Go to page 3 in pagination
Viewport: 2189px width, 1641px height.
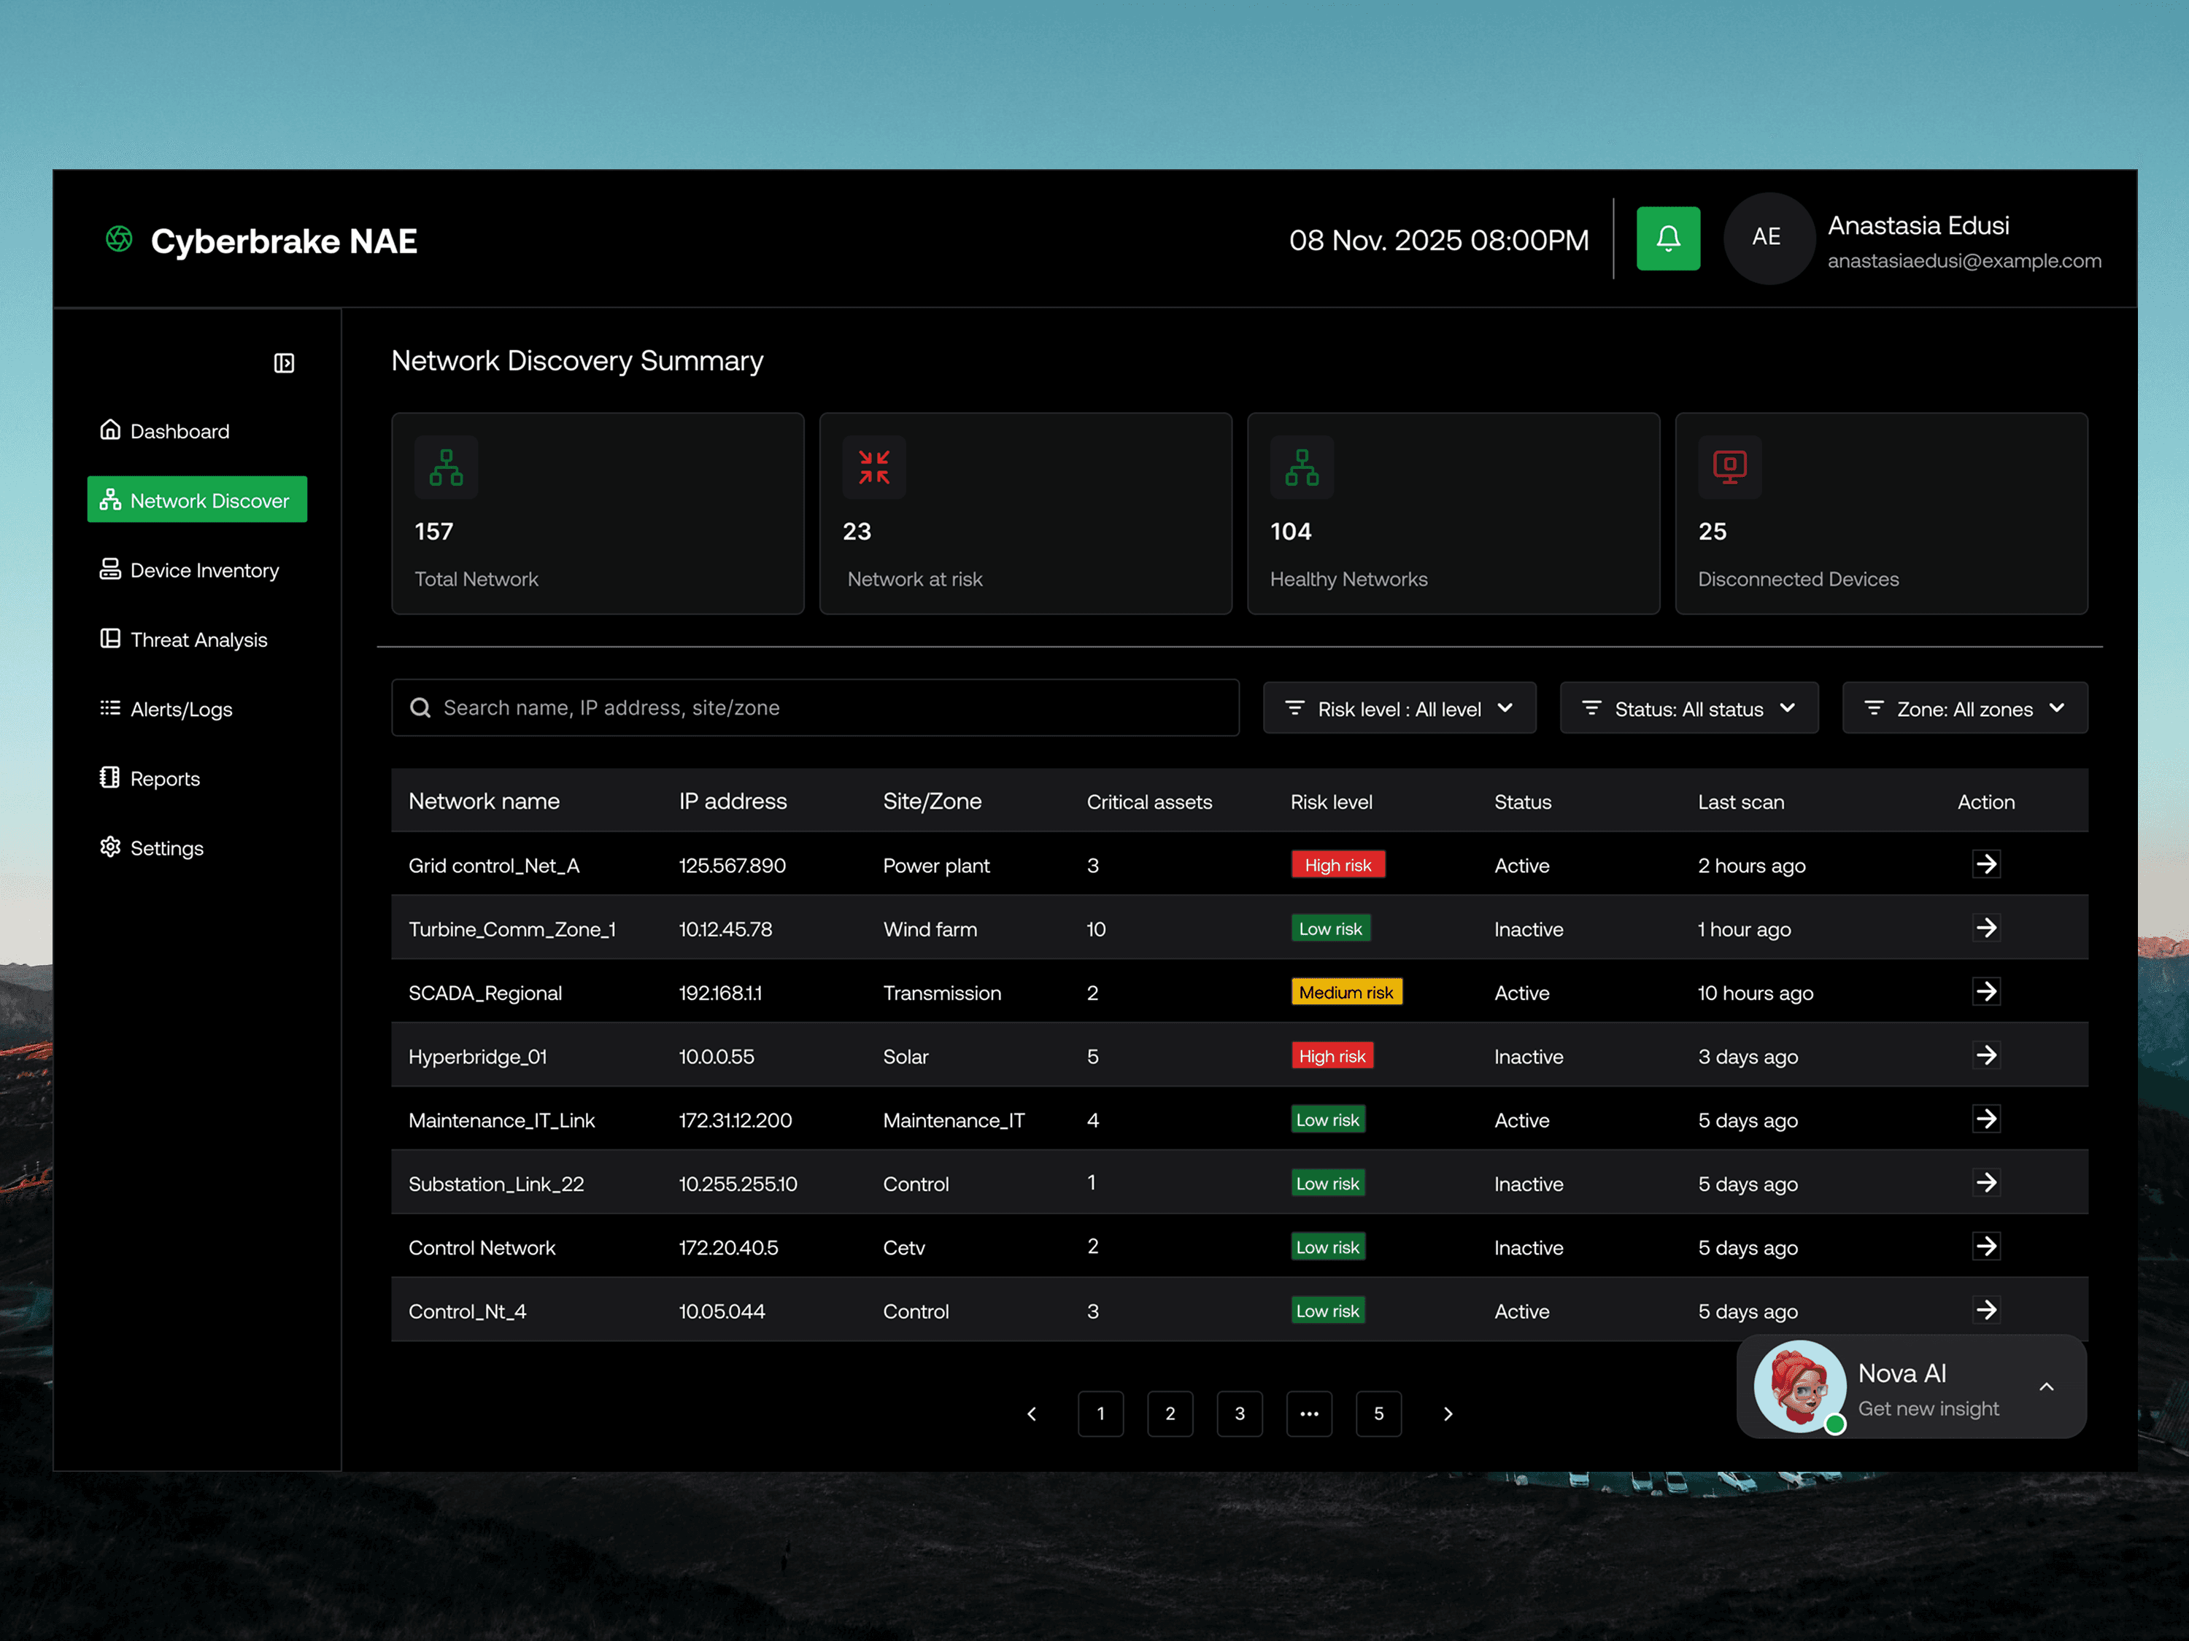1239,1413
